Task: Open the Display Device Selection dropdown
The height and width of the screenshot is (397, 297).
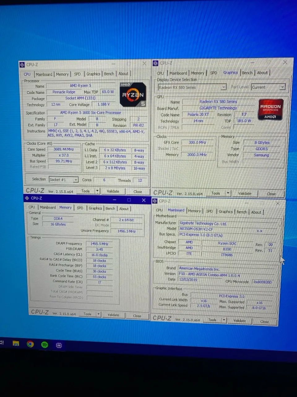Action: point(224,87)
